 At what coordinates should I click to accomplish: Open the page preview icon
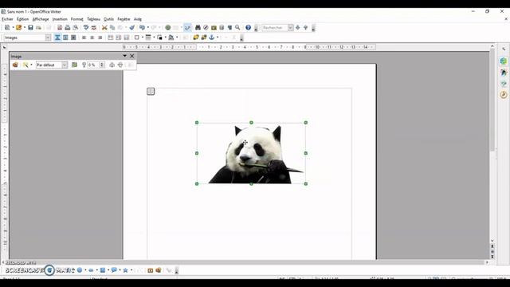(76, 28)
